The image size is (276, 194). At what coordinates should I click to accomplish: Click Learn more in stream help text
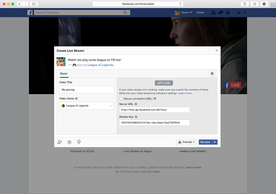coord(185,93)
